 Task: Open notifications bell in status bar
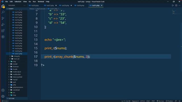179,101
